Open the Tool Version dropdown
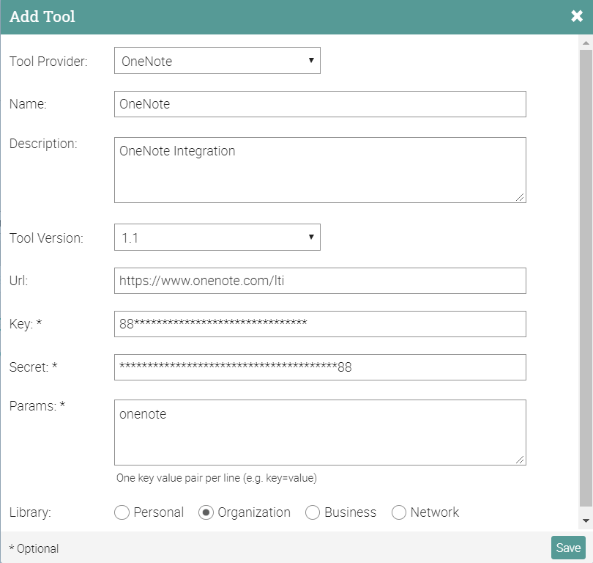 217,238
